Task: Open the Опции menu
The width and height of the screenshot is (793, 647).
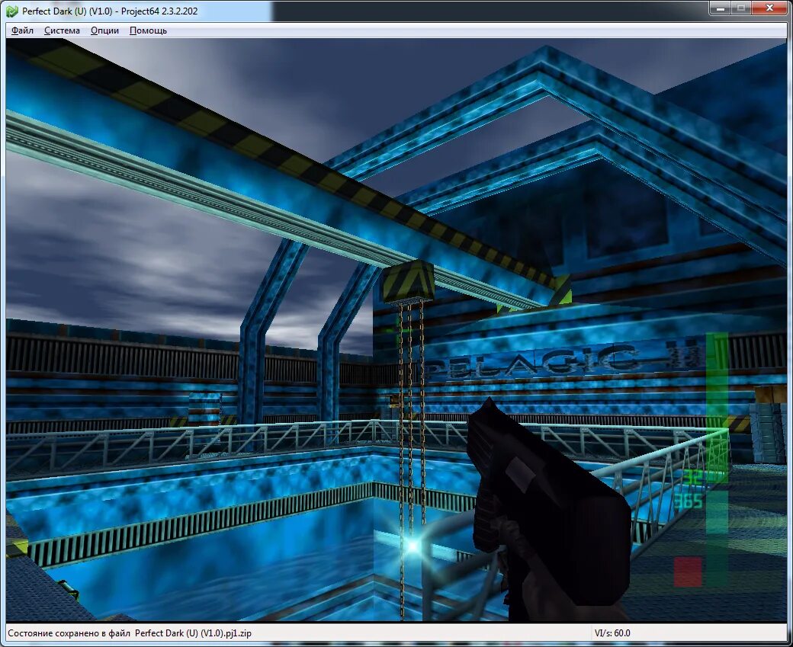Action: (104, 30)
